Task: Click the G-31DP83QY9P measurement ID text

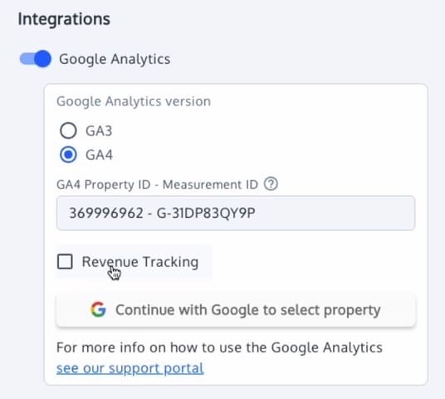Action: click(x=206, y=213)
